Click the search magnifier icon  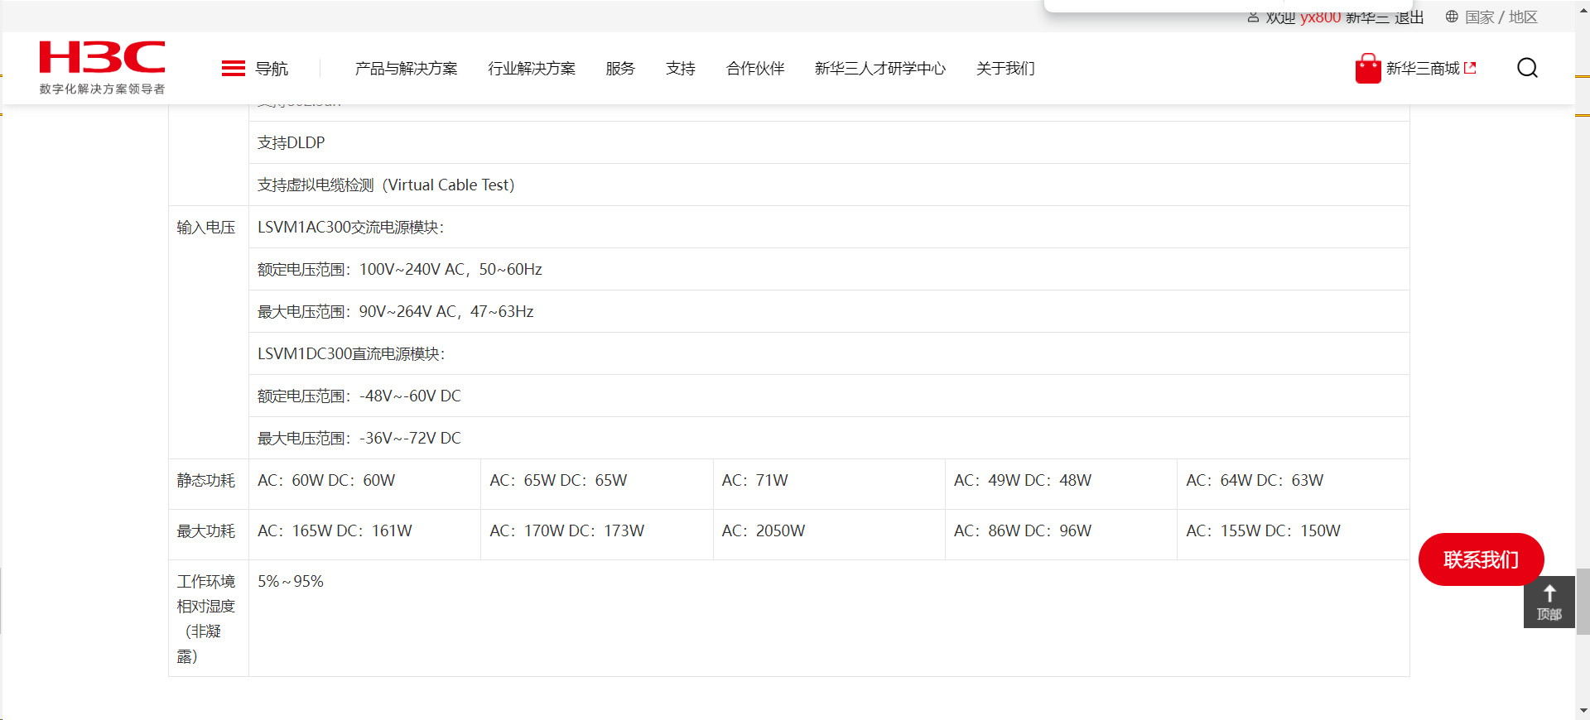pos(1527,68)
